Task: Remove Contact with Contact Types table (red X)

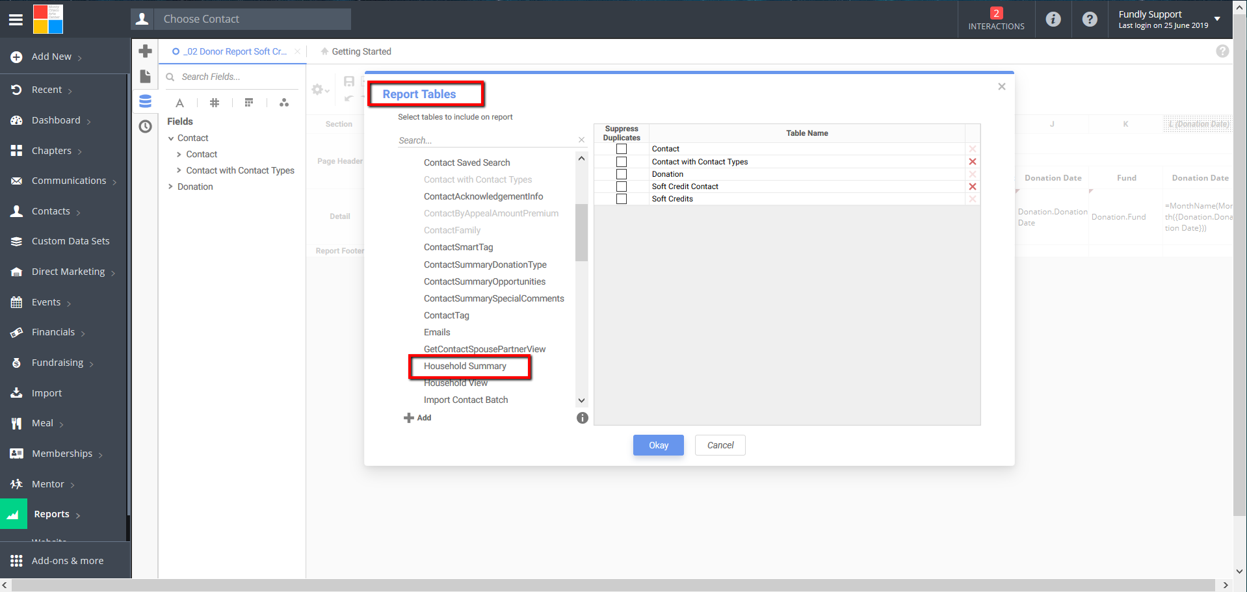Action: [973, 162]
